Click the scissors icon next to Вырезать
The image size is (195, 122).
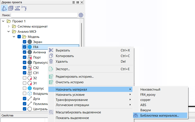tap(51, 50)
